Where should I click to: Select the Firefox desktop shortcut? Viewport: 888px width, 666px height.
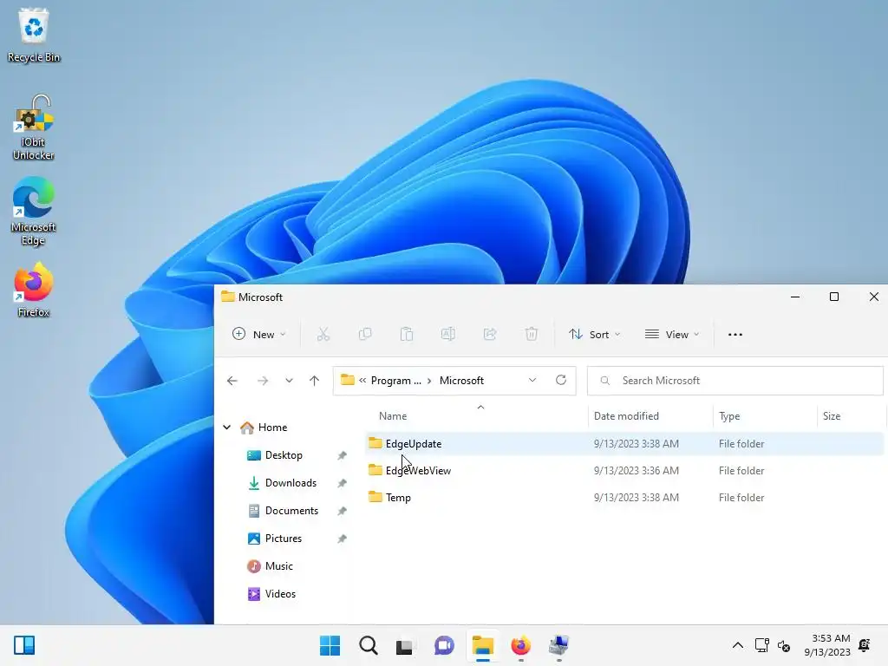click(x=34, y=290)
